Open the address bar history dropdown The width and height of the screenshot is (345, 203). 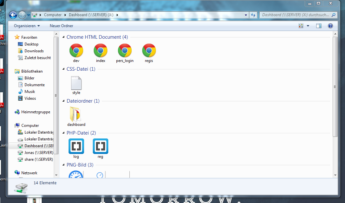tap(246, 15)
